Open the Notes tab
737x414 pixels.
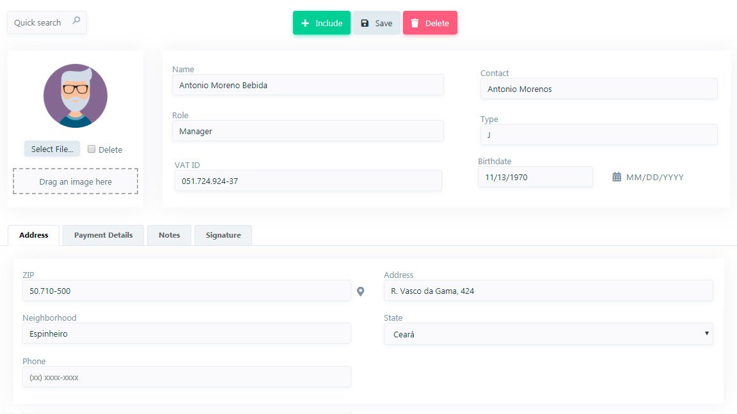click(x=169, y=235)
